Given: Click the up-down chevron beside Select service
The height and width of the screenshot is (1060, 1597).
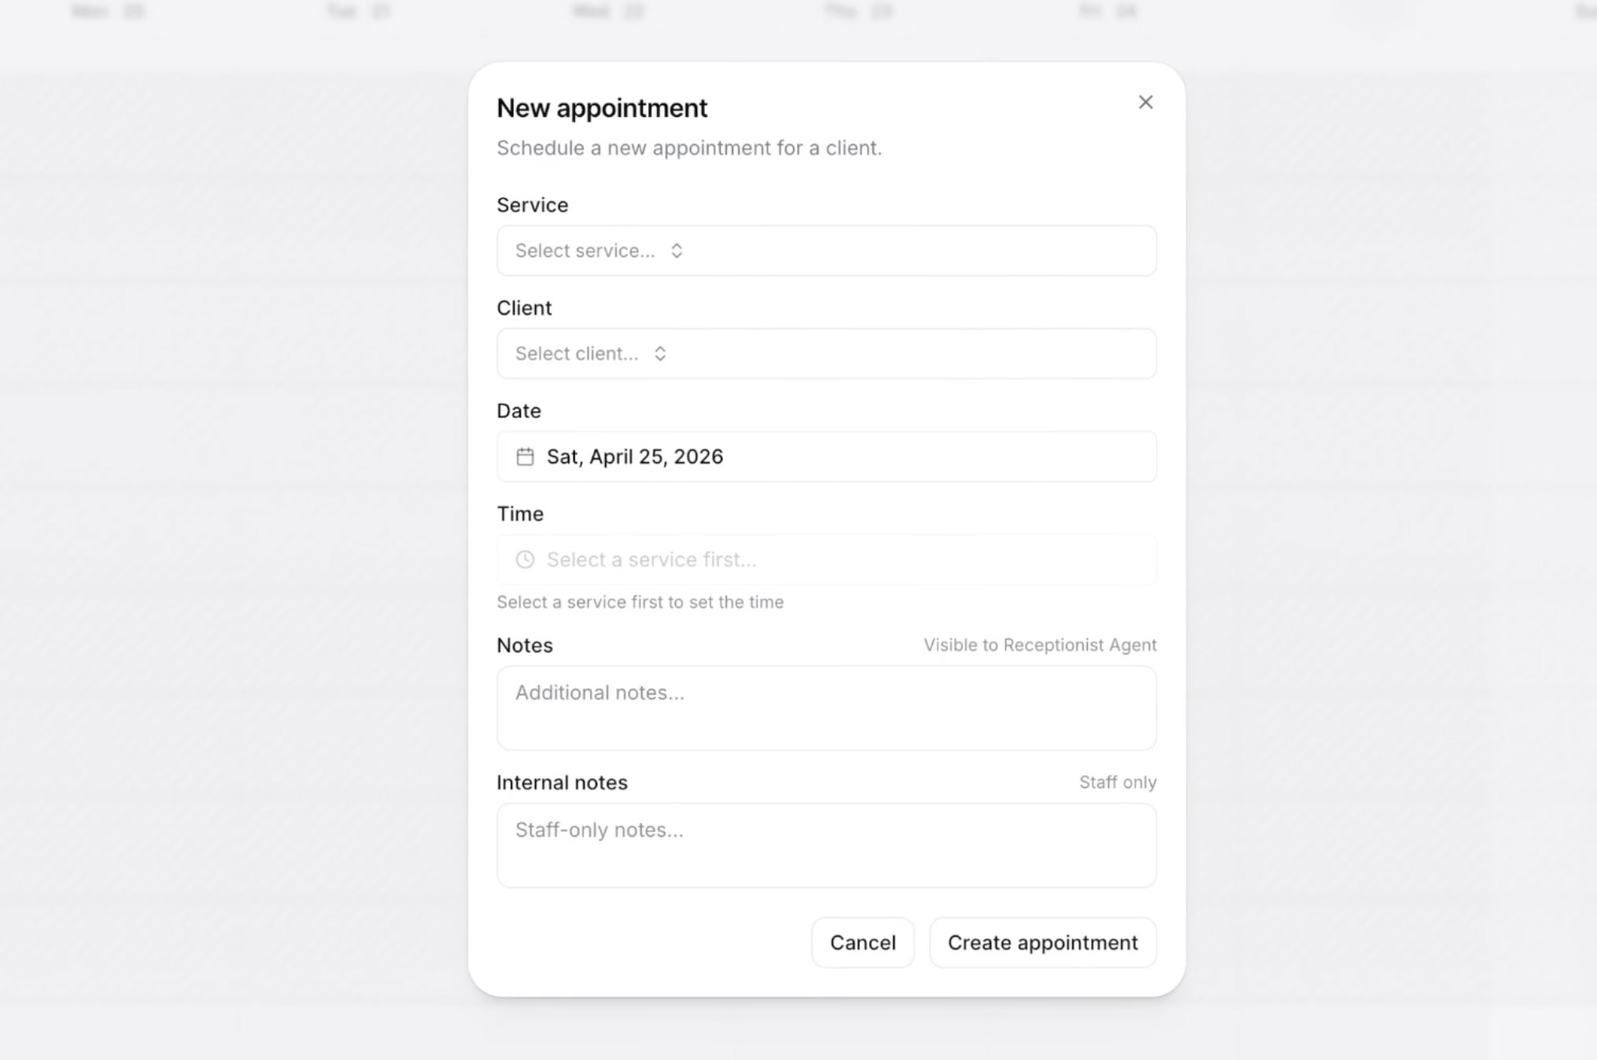Looking at the screenshot, I should pyautogui.click(x=677, y=251).
